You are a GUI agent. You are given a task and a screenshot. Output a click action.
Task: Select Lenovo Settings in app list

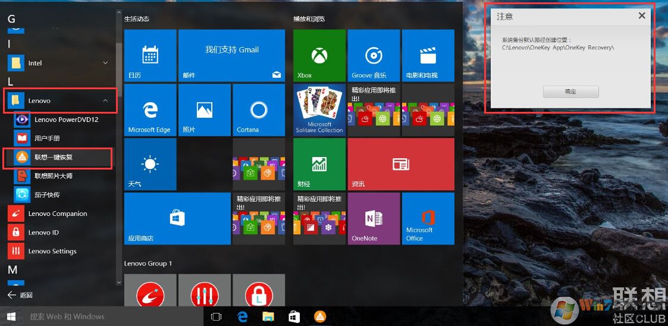(52, 251)
